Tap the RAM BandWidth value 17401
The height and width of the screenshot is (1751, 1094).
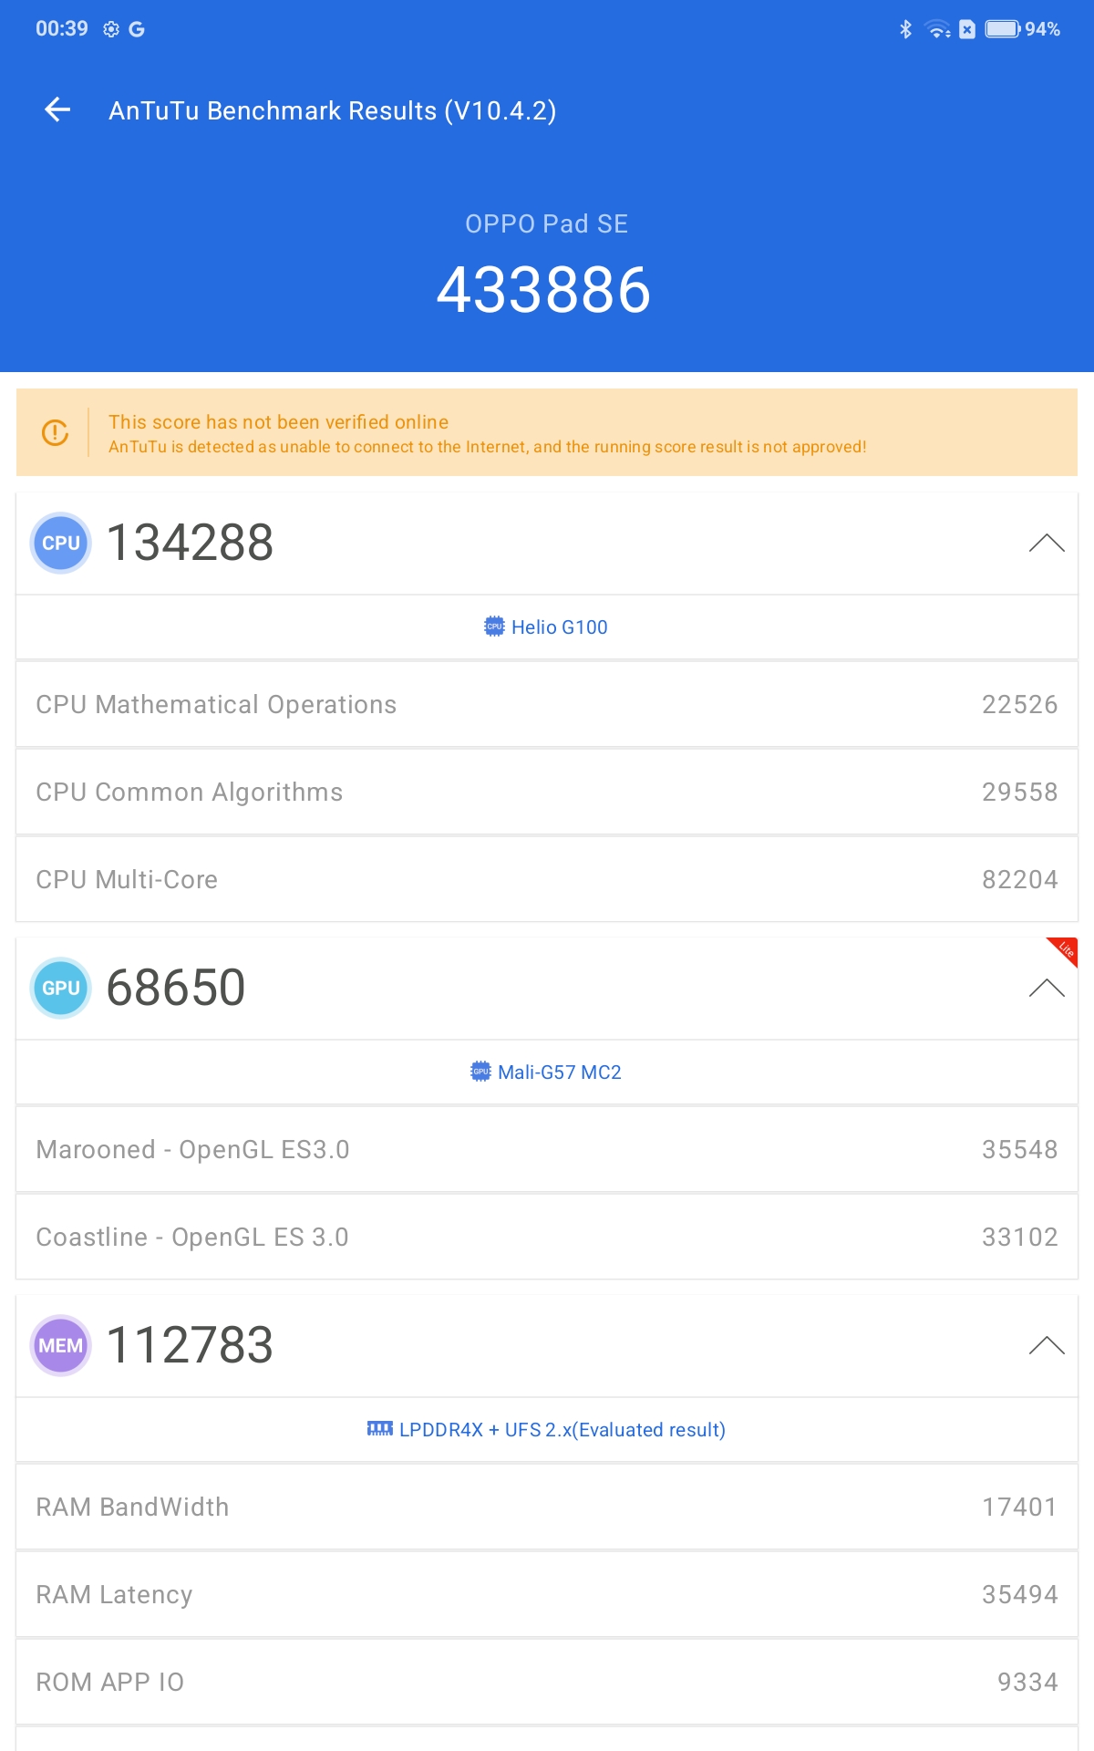[1019, 1508]
